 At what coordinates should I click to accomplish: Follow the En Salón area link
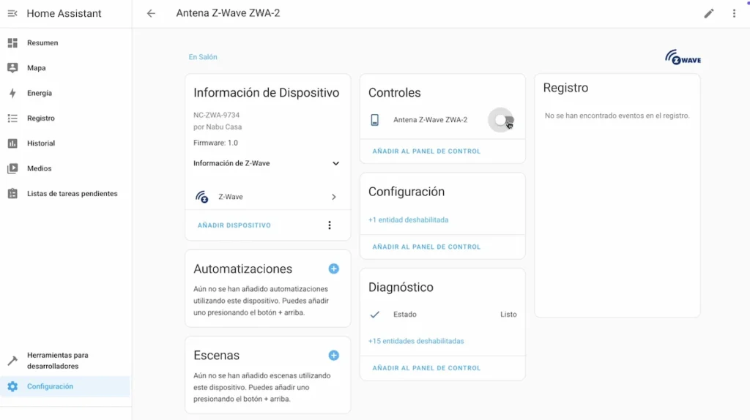(203, 57)
